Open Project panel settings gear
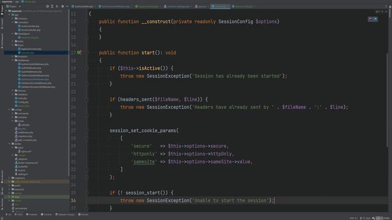 pyautogui.click(x=62, y=6)
